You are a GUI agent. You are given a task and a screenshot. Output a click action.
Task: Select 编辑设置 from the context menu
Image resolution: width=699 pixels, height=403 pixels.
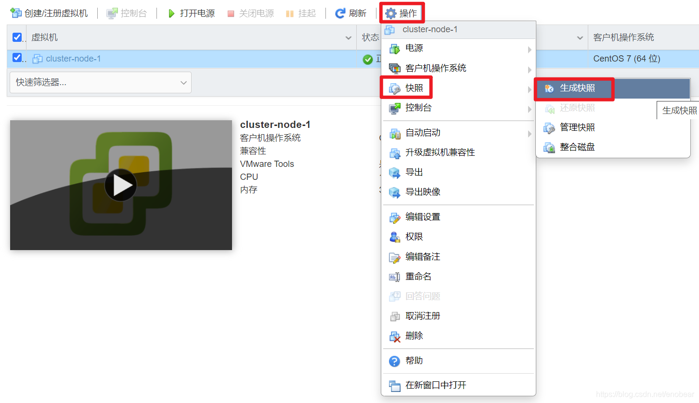(x=421, y=217)
